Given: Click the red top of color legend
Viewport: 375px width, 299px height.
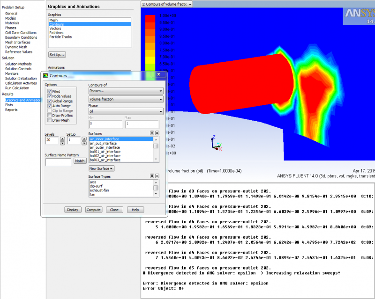Looking at the screenshot, I should [150, 19].
